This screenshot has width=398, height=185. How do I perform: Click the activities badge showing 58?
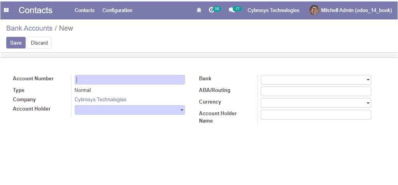(x=217, y=9)
